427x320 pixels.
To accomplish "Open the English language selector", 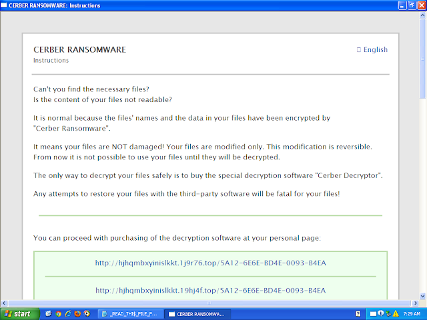I will pyautogui.click(x=372, y=49).
